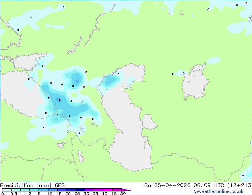Select the 5–10 mm legend color swatch

point(43,190)
